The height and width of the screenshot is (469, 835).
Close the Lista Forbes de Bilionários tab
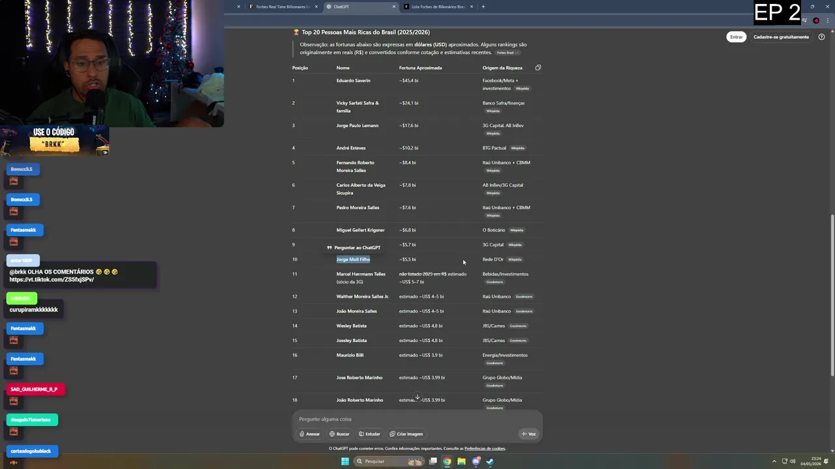point(472,7)
